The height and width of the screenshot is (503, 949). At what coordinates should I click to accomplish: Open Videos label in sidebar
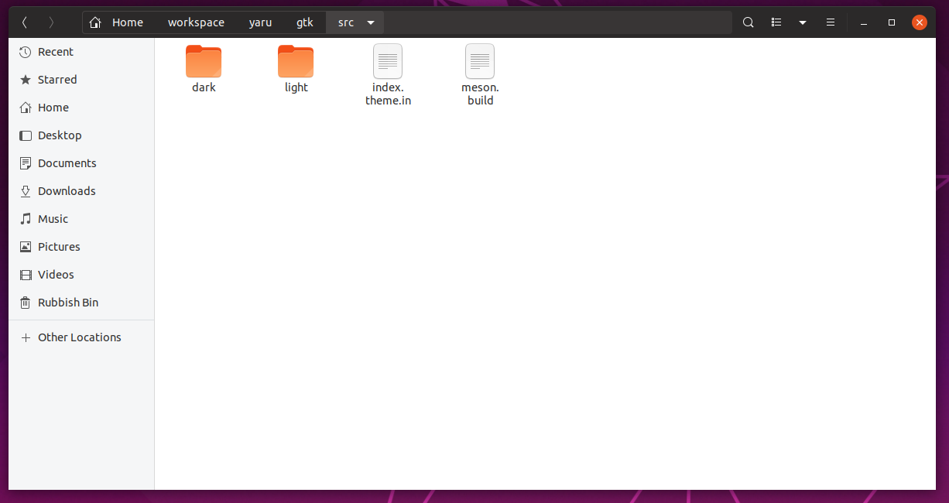tap(56, 275)
